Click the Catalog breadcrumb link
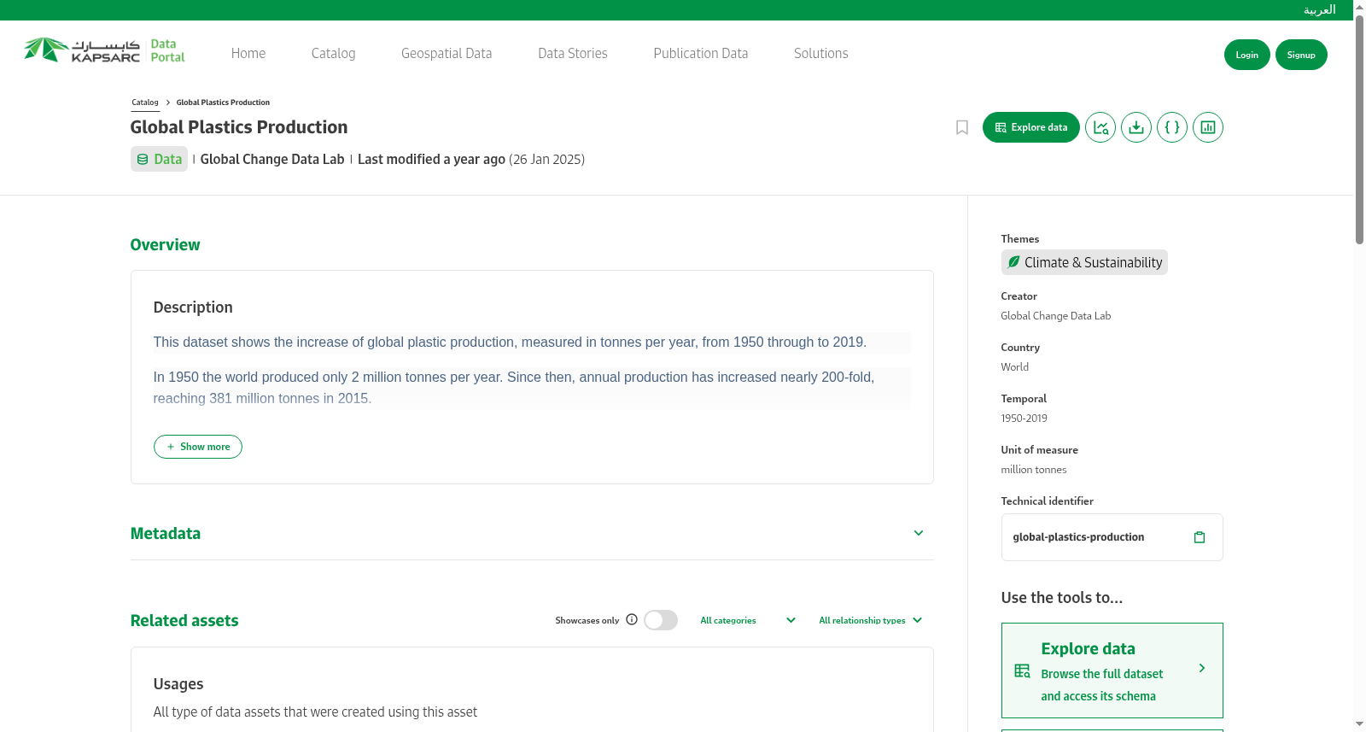 pos(145,102)
